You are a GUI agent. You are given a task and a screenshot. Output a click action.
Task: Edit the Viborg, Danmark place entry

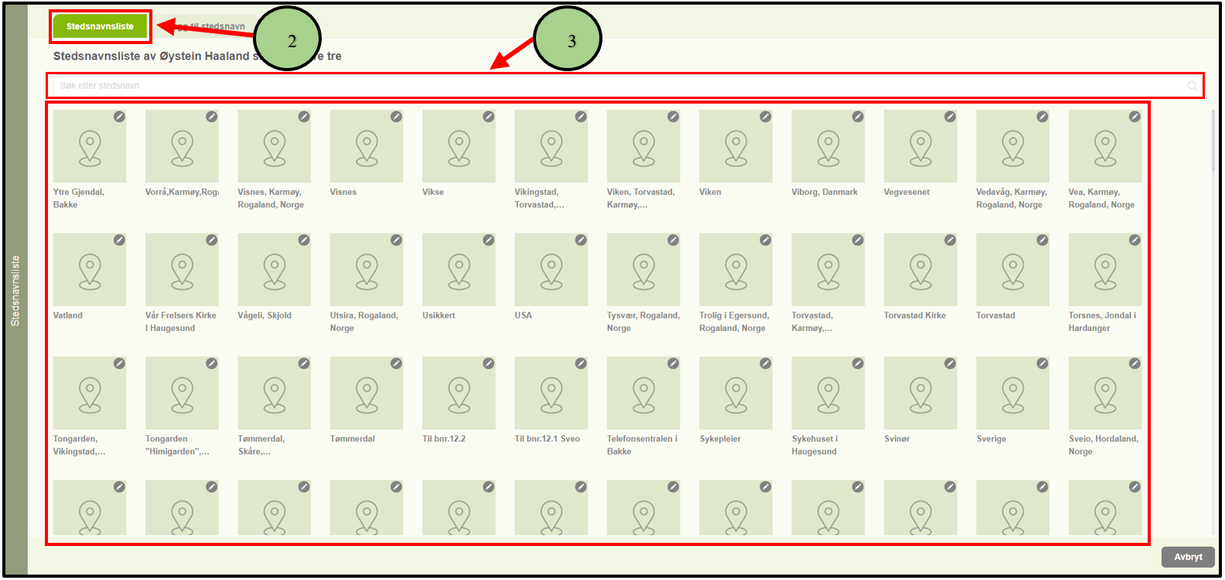pyautogui.click(x=858, y=117)
